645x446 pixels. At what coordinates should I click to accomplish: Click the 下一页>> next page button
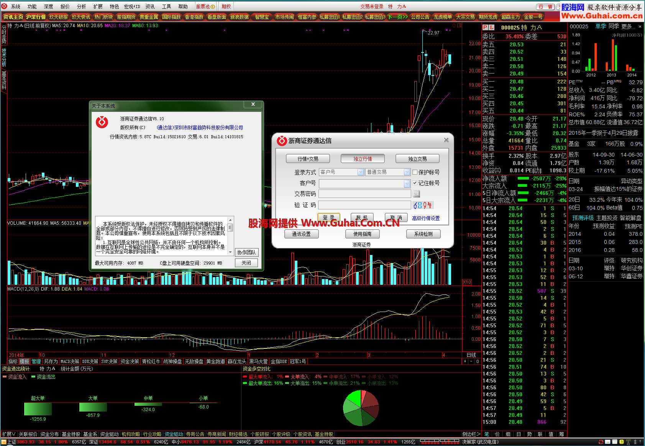(x=397, y=17)
